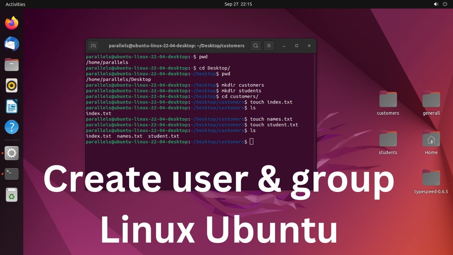Click the volume icon in top bar
This screenshot has height=255, width=453.
436,4
